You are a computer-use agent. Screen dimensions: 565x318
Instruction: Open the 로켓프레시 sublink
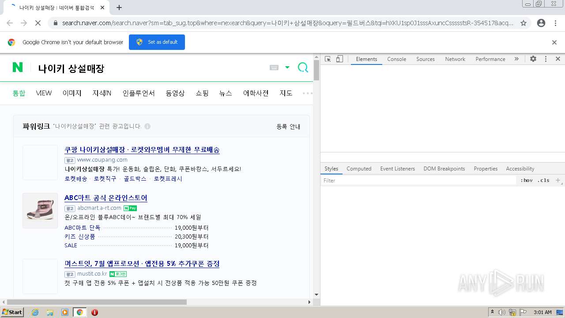click(x=168, y=179)
